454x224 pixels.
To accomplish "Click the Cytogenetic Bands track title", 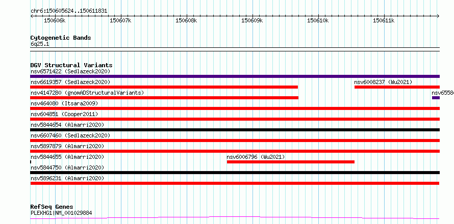I will point(61,38).
